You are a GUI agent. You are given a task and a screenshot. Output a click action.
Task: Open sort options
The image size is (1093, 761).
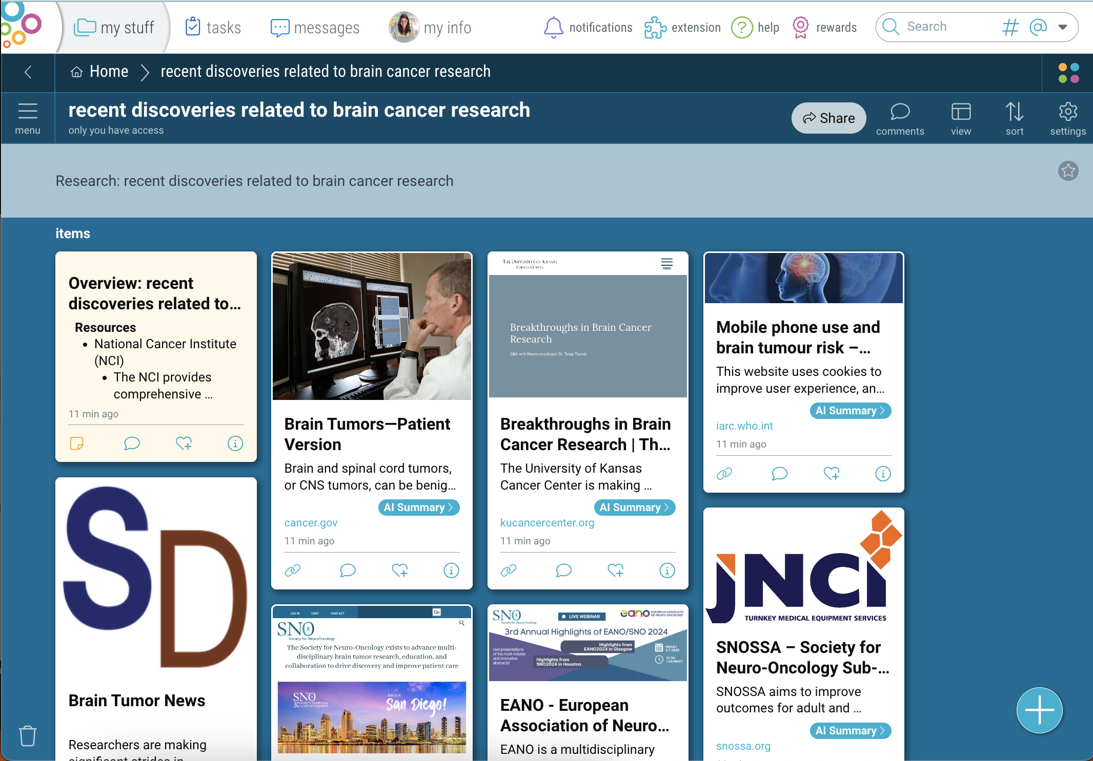1014,119
